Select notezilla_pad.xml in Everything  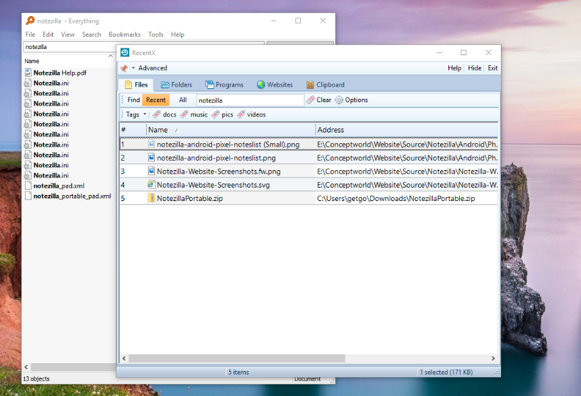pos(59,186)
